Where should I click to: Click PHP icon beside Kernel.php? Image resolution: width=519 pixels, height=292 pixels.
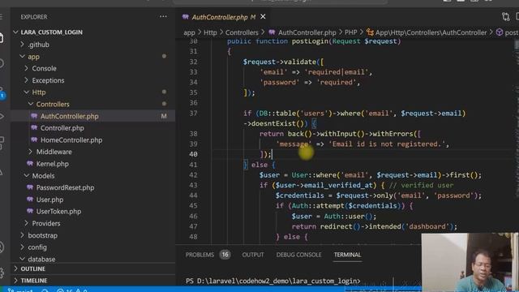tap(30, 163)
